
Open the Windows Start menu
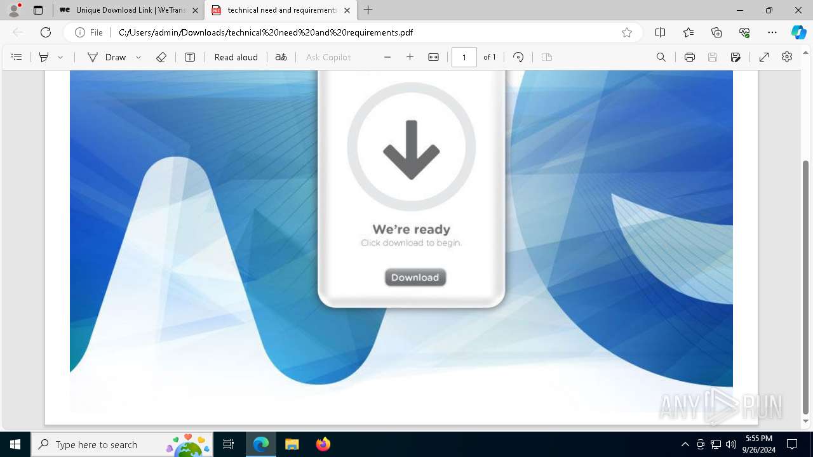[15, 444]
